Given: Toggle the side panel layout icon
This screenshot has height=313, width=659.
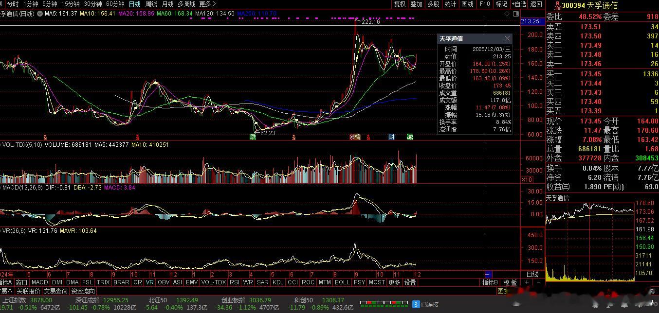Looking at the screenshot, I should 516,14.
